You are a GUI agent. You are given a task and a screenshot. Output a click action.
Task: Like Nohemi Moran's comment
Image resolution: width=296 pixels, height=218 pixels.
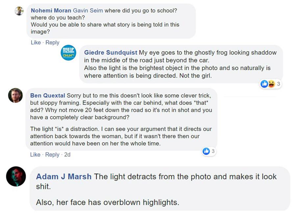[x=35, y=43]
